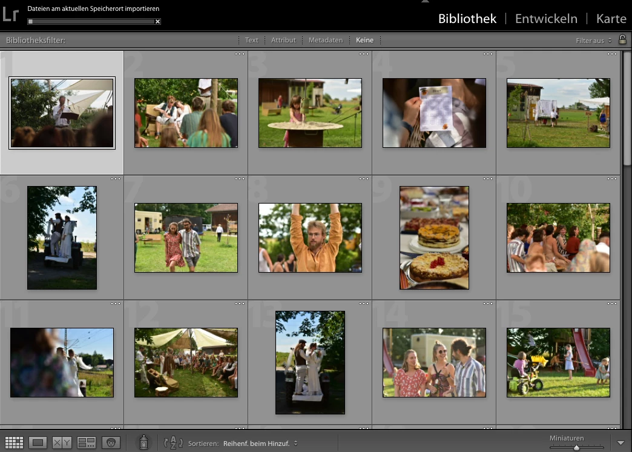Screen dimensions: 632x452
Task: Show top panel via arrow
Action: [x=425, y=1]
